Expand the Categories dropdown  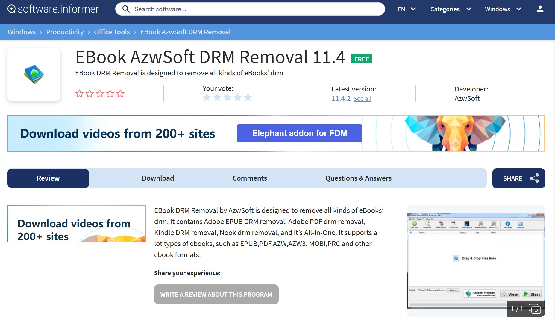click(451, 9)
